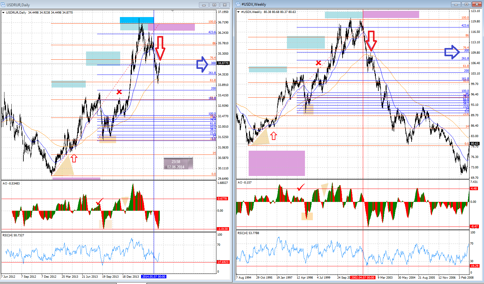Select the 2002.04.07 00:00 date marker

(x=363, y=278)
